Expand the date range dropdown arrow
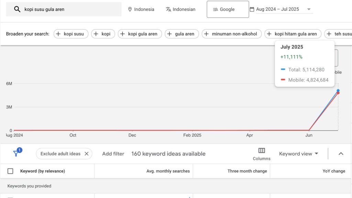This screenshot has height=198, width=352. [x=309, y=9]
